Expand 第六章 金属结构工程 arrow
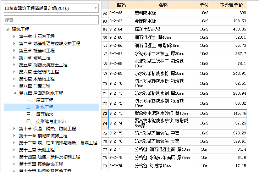The height and width of the screenshot is (172, 259). [x=14, y=72]
